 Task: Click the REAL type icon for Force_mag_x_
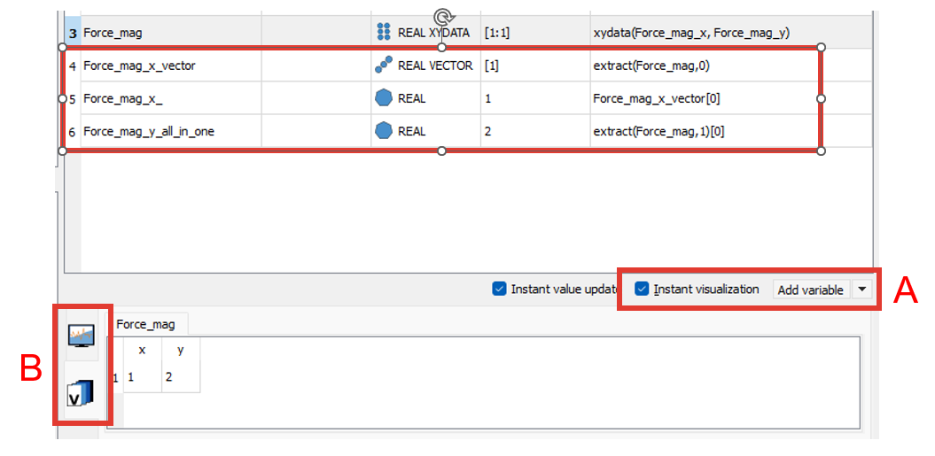point(384,98)
